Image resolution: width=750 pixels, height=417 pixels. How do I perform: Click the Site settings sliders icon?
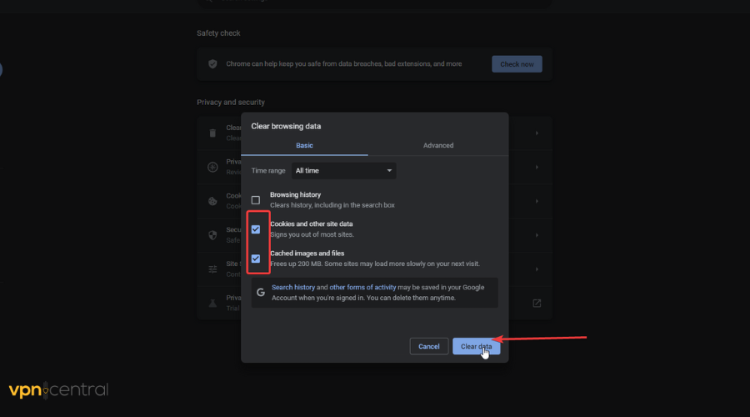click(x=212, y=269)
